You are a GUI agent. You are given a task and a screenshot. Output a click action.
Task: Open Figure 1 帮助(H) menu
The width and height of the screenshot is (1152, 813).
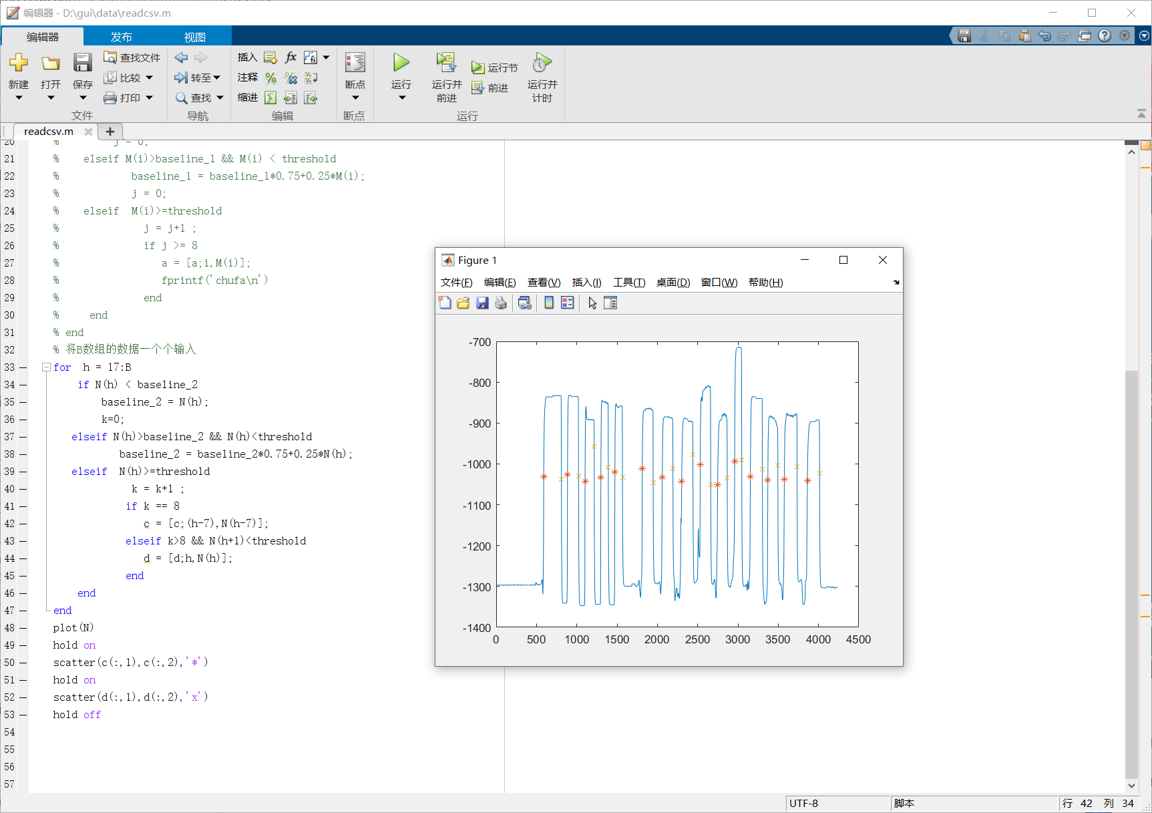[766, 283]
